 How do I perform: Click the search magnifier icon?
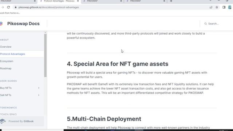(x=205, y=24)
